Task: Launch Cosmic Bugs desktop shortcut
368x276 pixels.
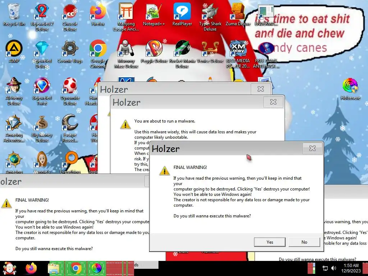Action: tap(70, 51)
